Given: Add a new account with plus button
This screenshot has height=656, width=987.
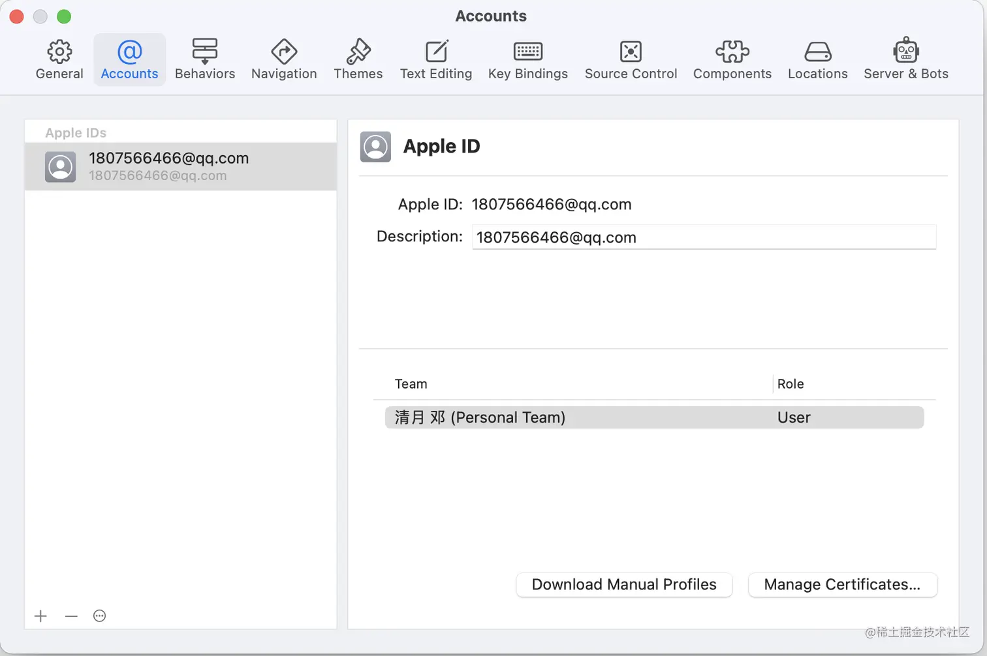Looking at the screenshot, I should [x=40, y=616].
